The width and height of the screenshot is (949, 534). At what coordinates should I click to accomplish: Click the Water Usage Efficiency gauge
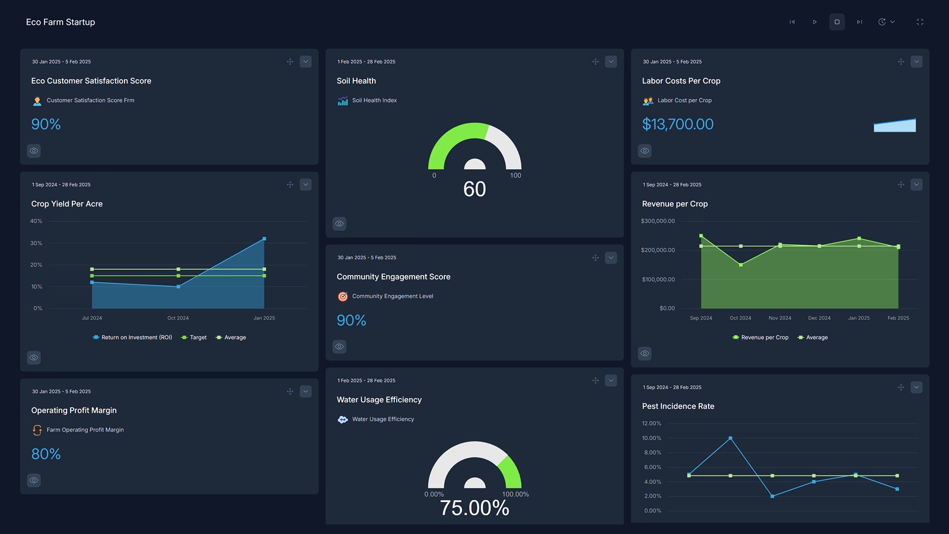pos(474,469)
